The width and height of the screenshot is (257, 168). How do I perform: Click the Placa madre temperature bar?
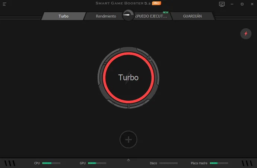tap(219, 163)
